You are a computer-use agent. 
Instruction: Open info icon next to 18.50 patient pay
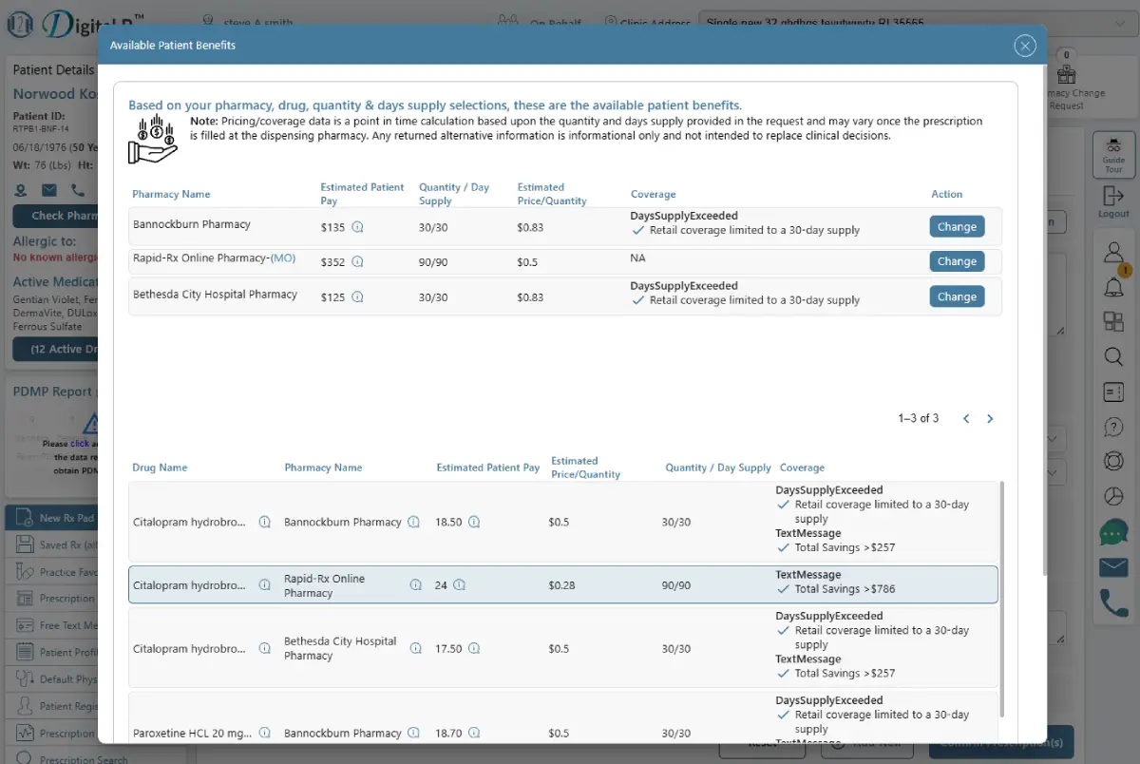pyautogui.click(x=473, y=522)
